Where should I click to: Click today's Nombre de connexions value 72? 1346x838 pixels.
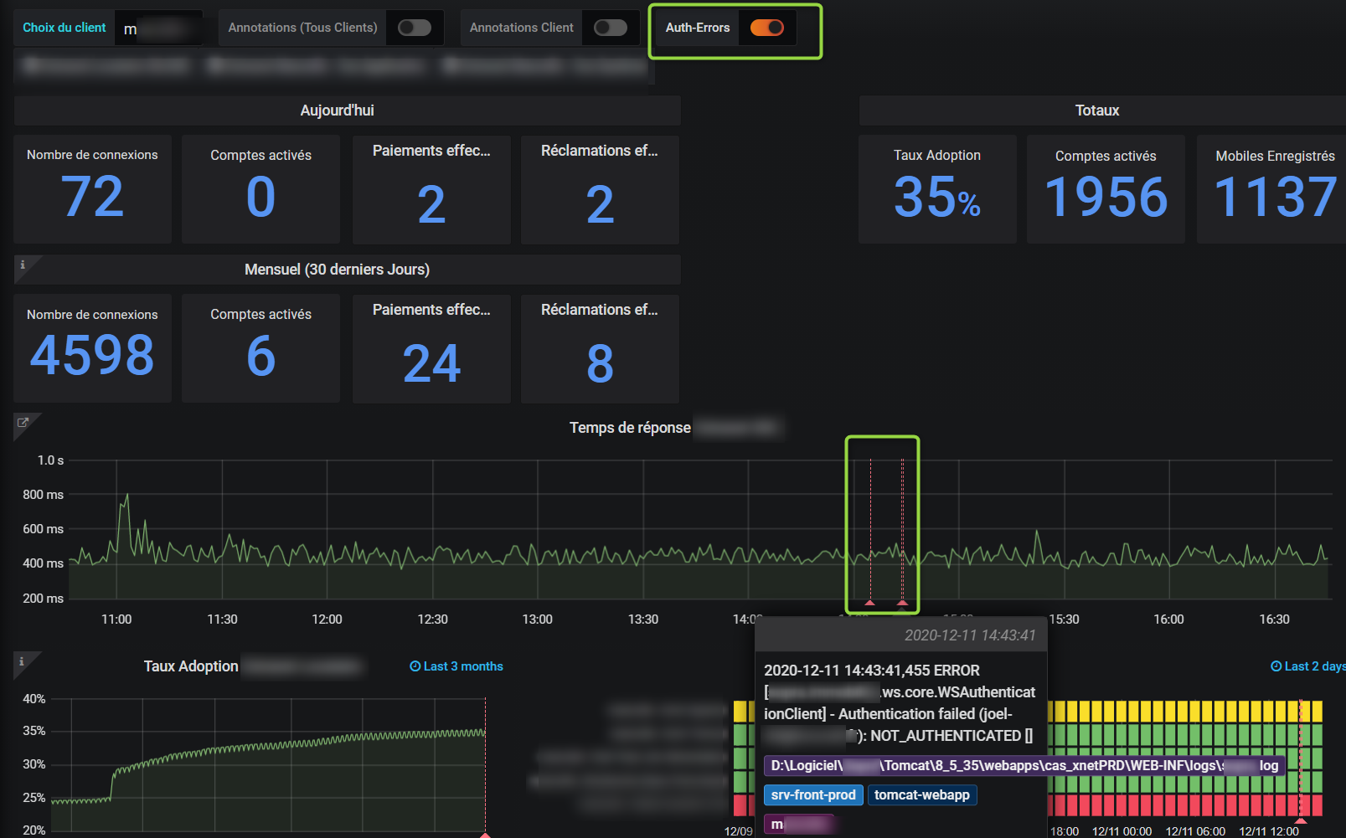click(x=92, y=198)
